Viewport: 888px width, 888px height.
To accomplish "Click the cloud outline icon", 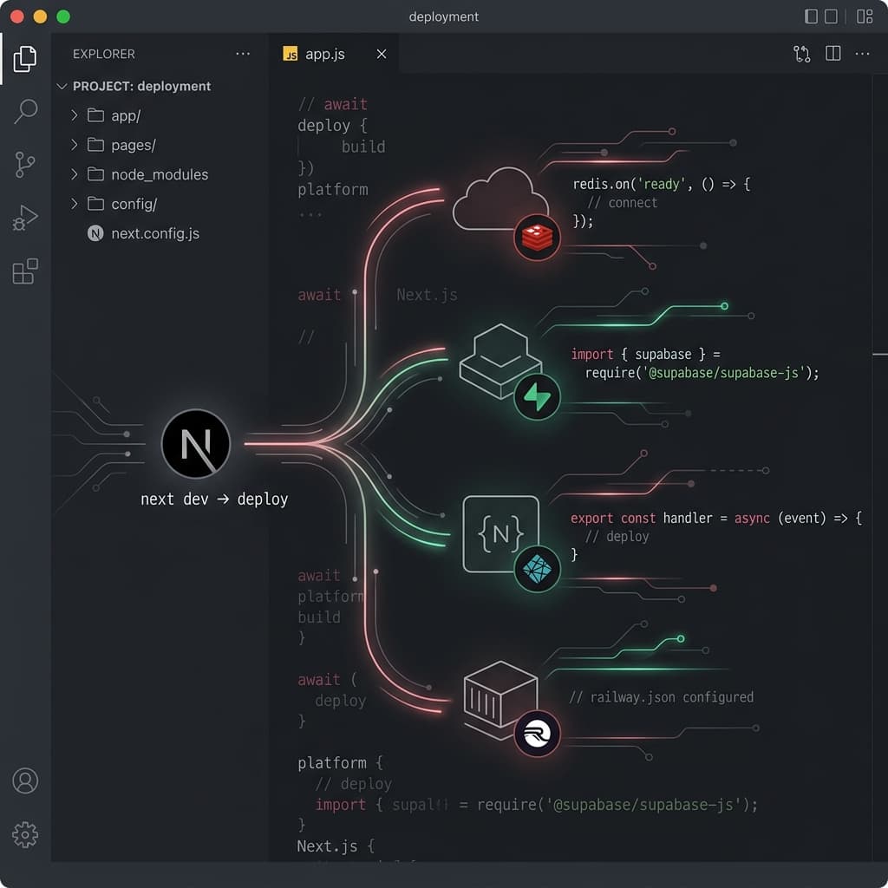I will (x=499, y=199).
